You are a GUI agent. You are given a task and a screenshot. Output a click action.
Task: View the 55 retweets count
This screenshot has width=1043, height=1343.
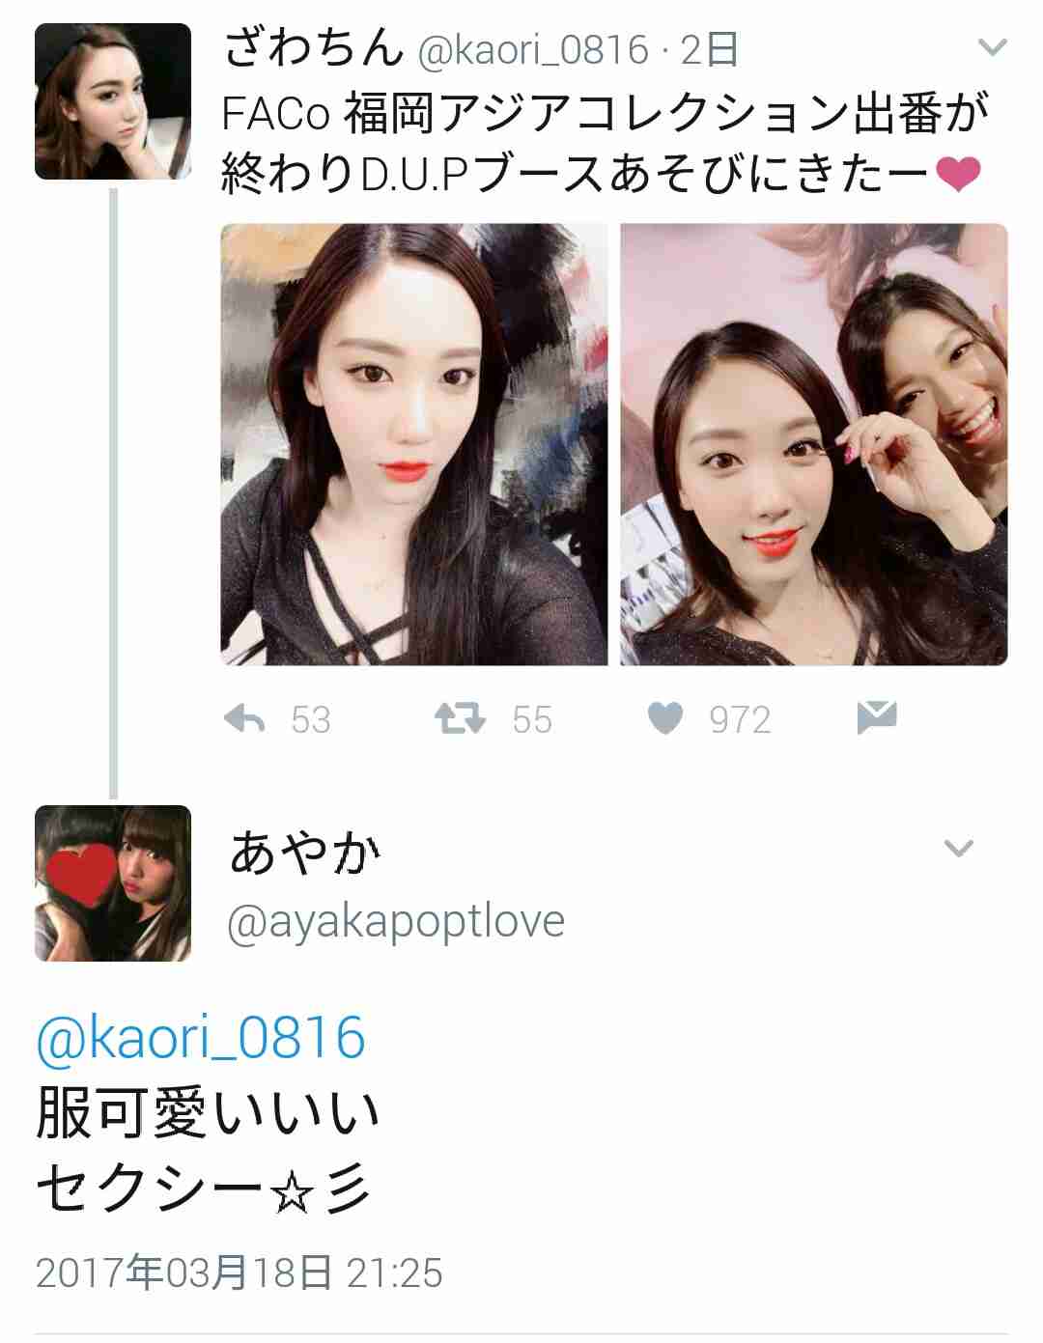(532, 720)
